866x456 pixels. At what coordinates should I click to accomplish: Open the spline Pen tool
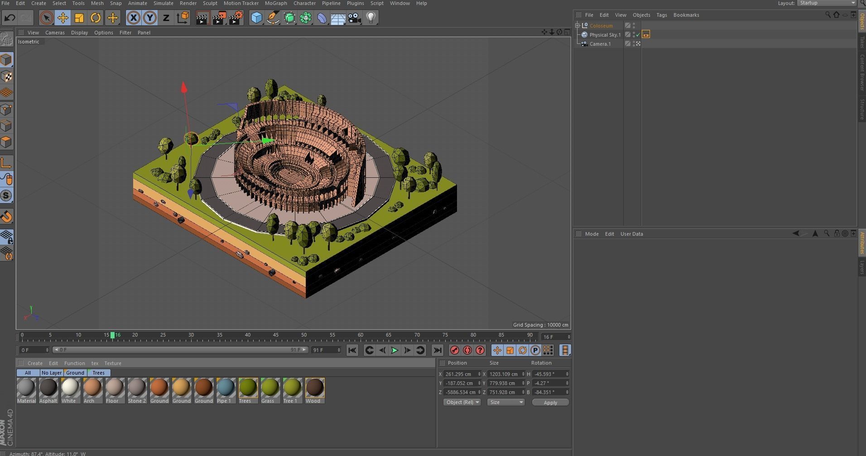point(273,18)
